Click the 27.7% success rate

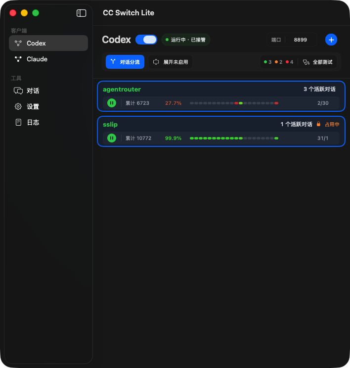173,103
